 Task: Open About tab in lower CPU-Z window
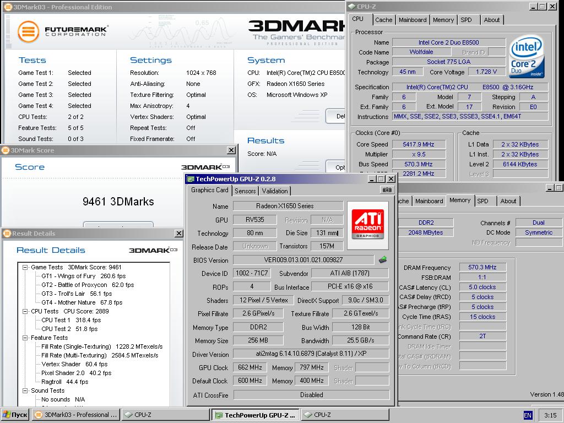tap(508, 201)
